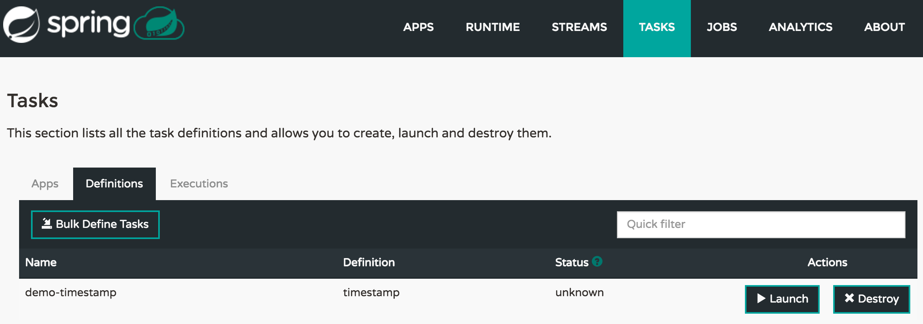Open the STREAMS section
Screen dimensions: 923x324
coord(579,27)
